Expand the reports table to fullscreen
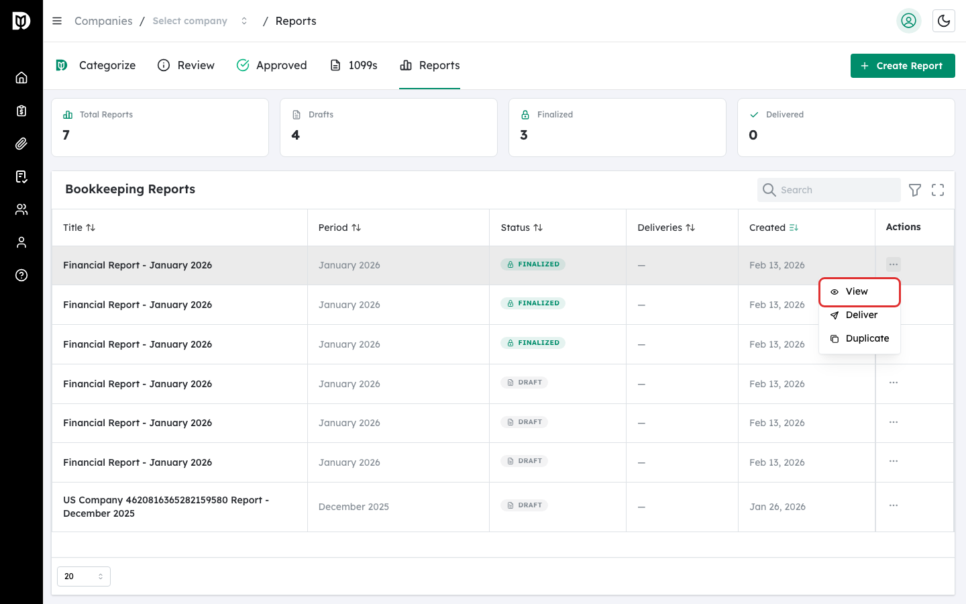Viewport: 966px width, 604px height. pos(938,190)
